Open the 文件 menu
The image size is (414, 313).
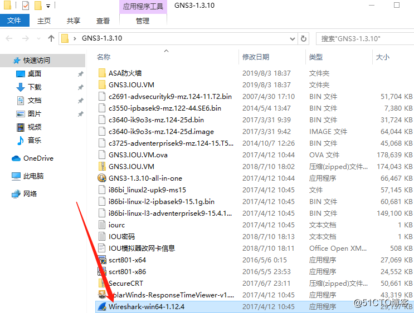14,21
